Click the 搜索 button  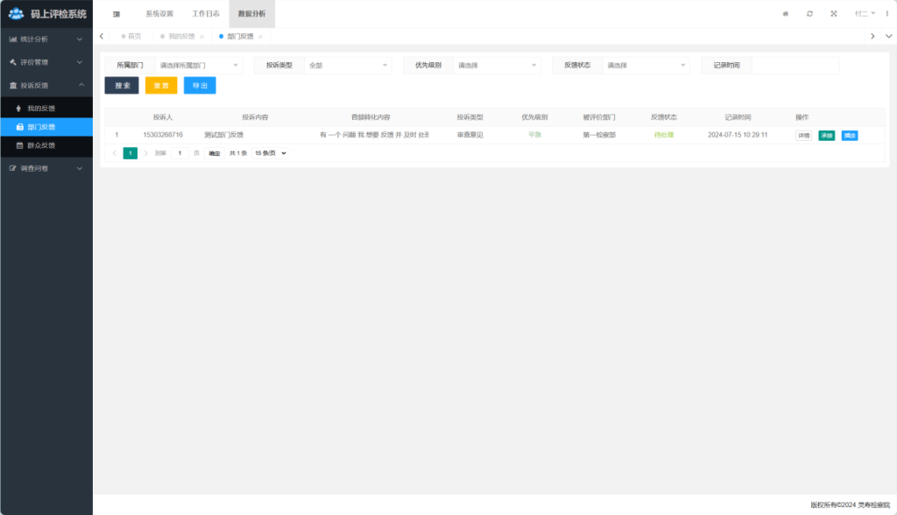tap(122, 86)
